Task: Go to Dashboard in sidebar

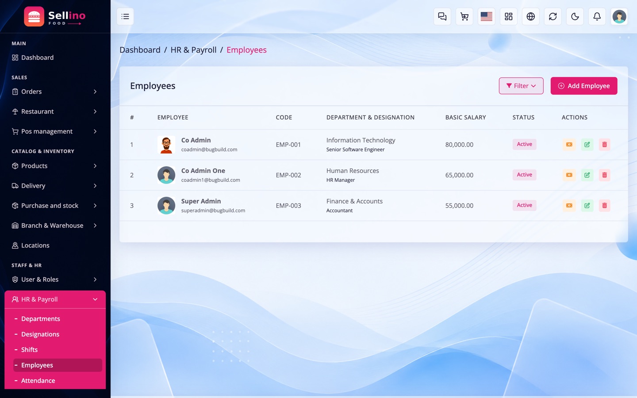Action: 55,57
